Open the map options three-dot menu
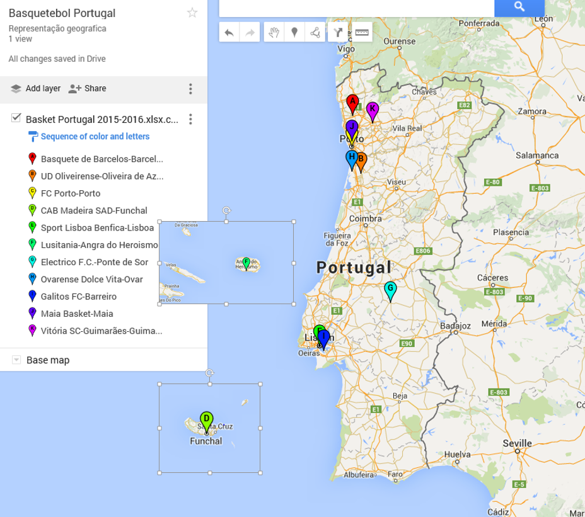 pyautogui.click(x=190, y=89)
